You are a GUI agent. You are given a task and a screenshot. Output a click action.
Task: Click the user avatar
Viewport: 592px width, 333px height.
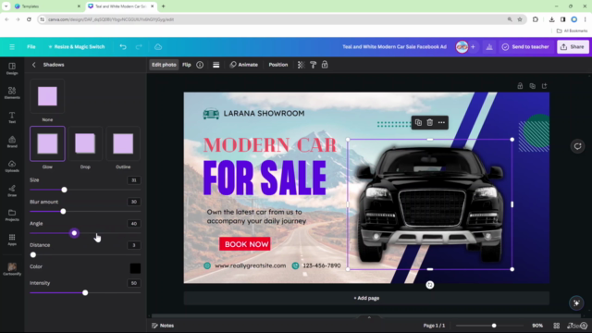pyautogui.click(x=462, y=47)
